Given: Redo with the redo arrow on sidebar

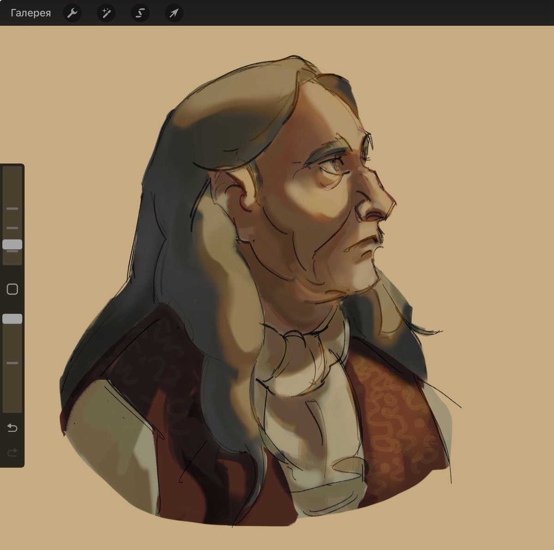Looking at the screenshot, I should click(x=12, y=452).
